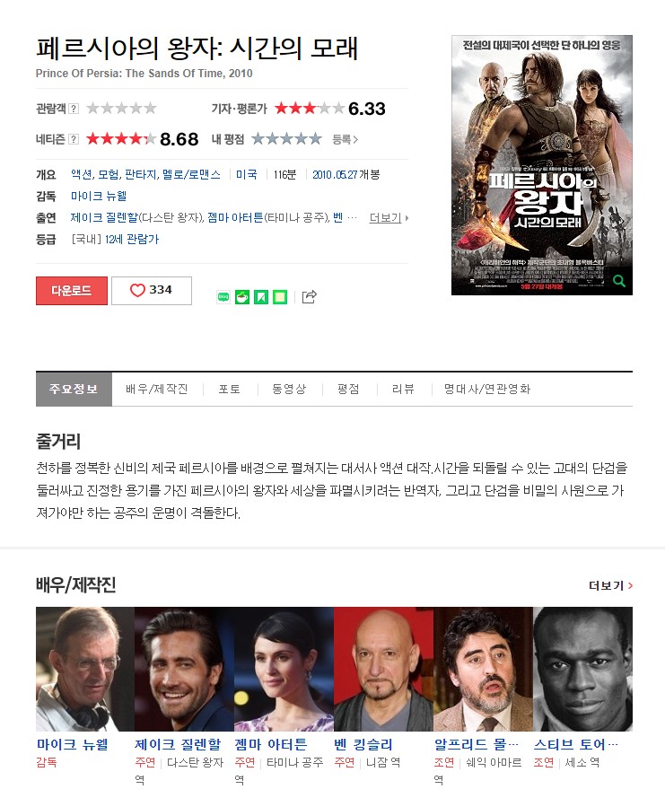Screen dimensions: 665x798
Task: Click the green bookmark share icon
Action: click(x=261, y=297)
